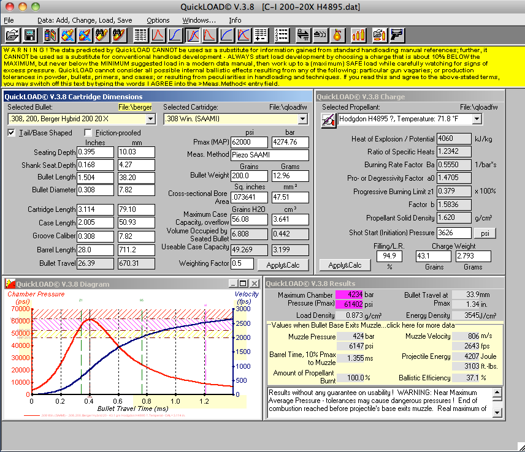
Task: Open the Selected Propellant dropdown
Action: (x=477, y=119)
